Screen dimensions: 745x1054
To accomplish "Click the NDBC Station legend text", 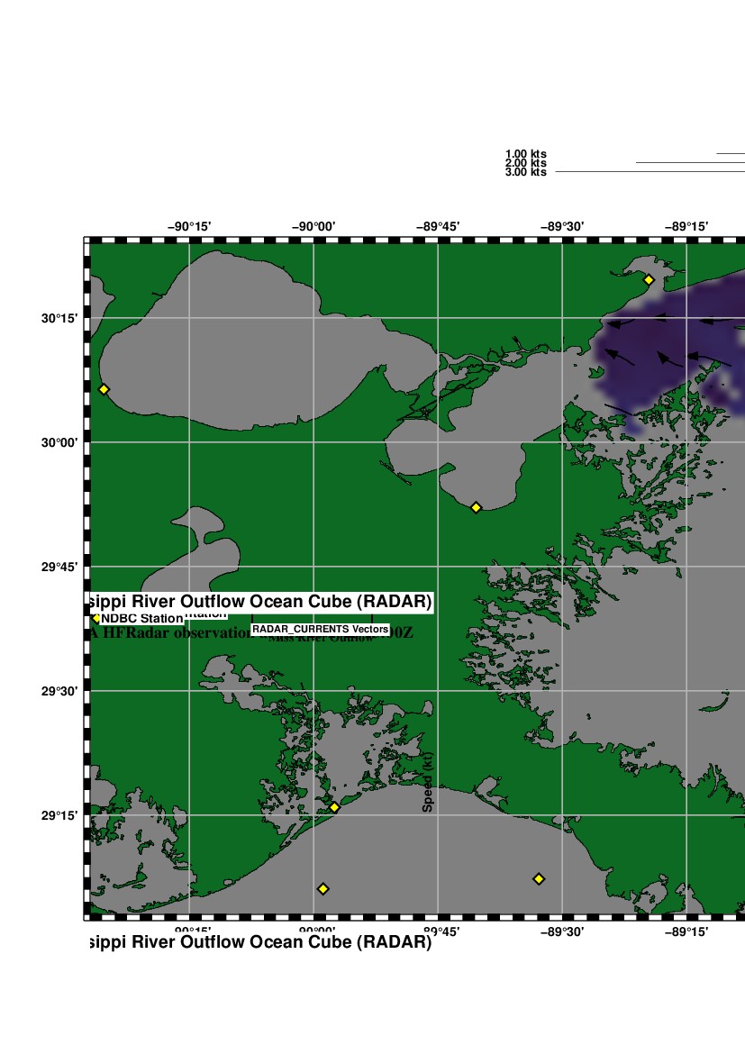I will pos(141,619).
